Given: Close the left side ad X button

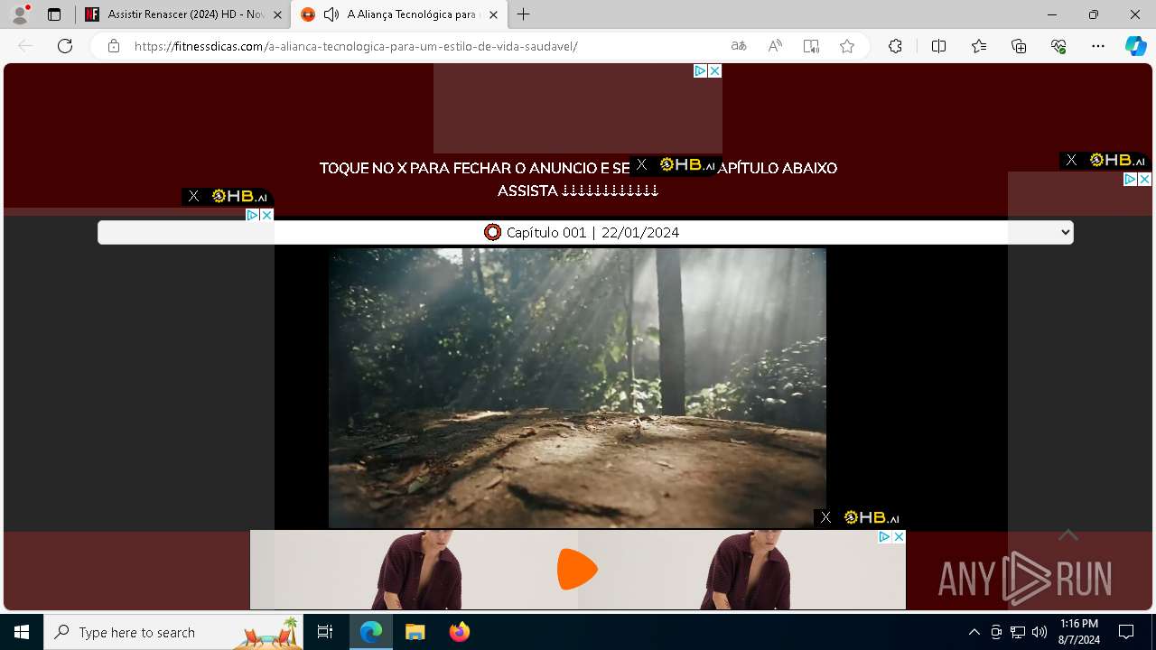Looking at the screenshot, I should coord(266,215).
